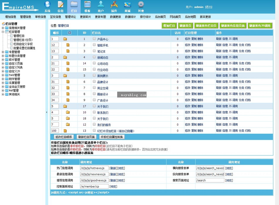Click folder icon of 新闻动态 row
This screenshot has height=205, width=279.
point(65,57)
